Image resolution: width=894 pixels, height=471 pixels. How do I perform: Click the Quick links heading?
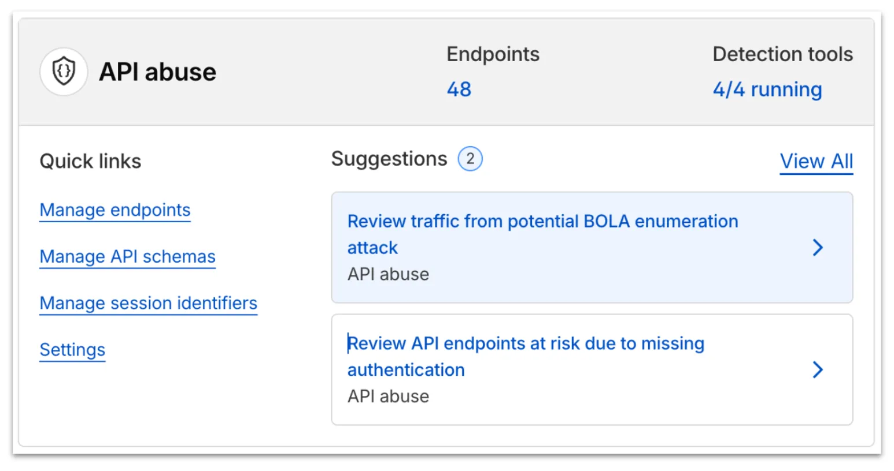(90, 161)
